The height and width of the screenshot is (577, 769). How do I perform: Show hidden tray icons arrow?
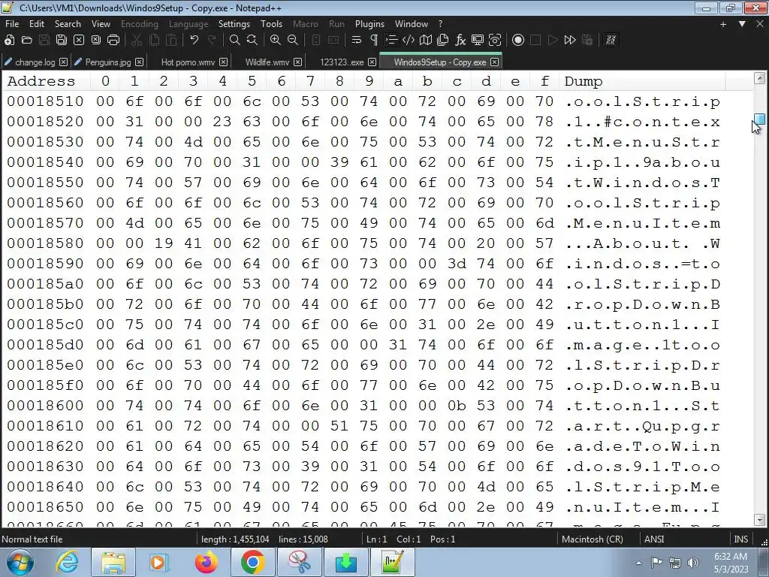coord(638,563)
